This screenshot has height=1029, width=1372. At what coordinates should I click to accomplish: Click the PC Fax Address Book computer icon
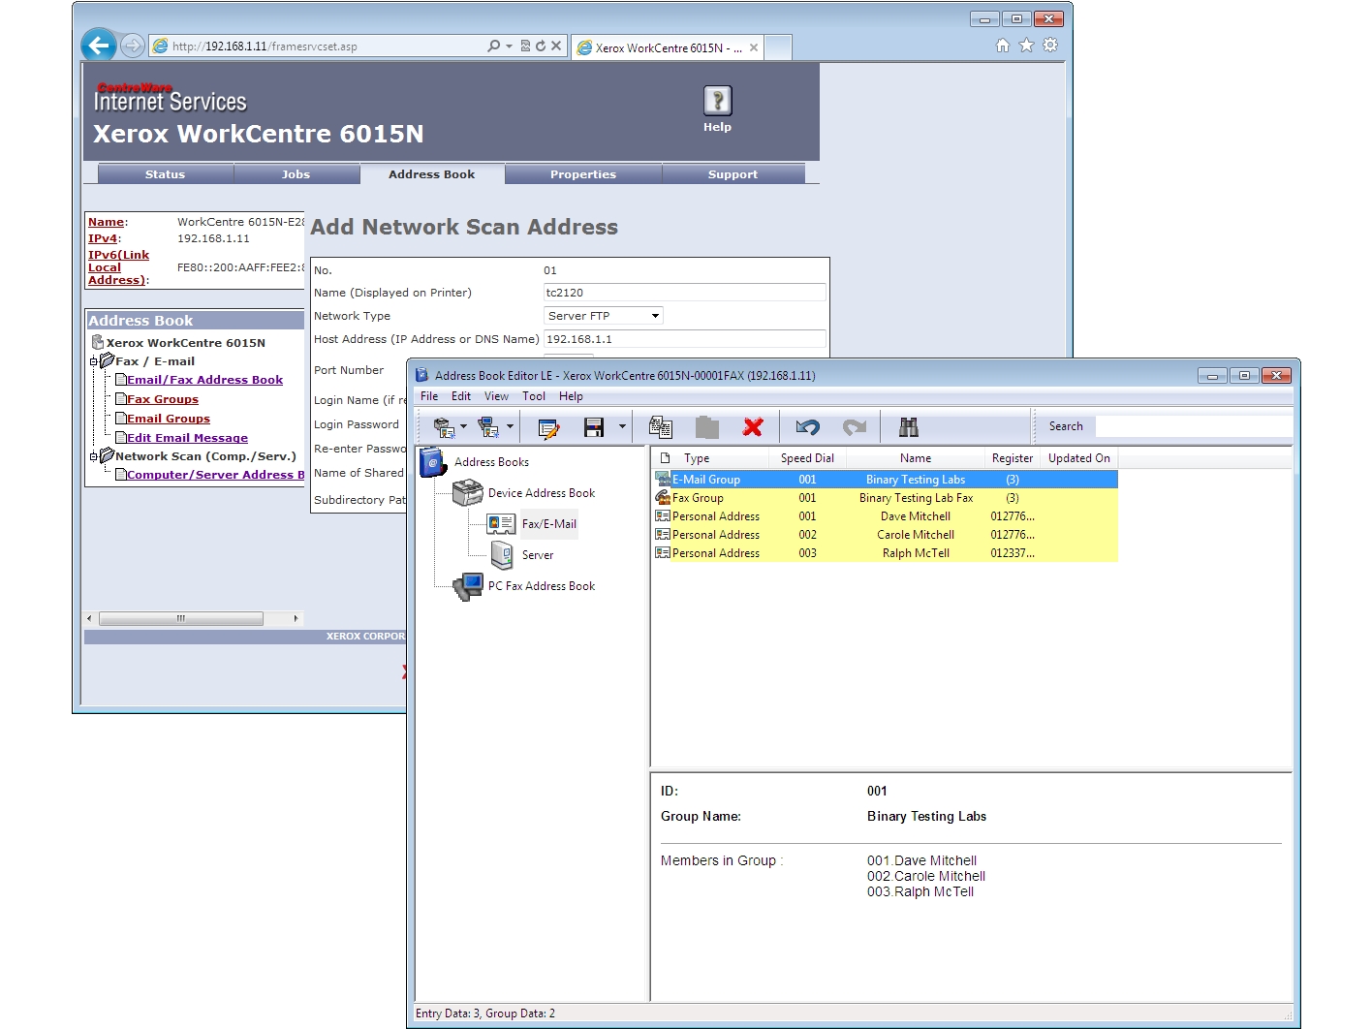(469, 586)
